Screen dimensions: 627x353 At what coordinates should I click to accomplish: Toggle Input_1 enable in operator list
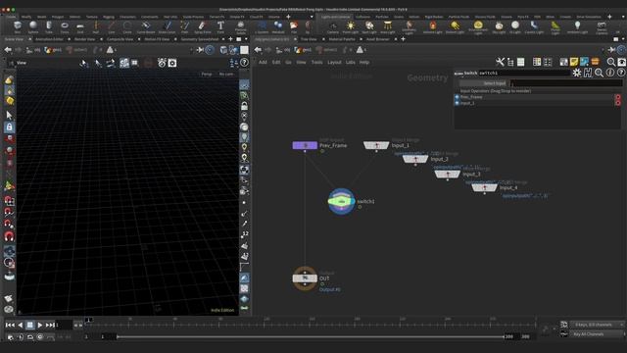tap(458, 103)
